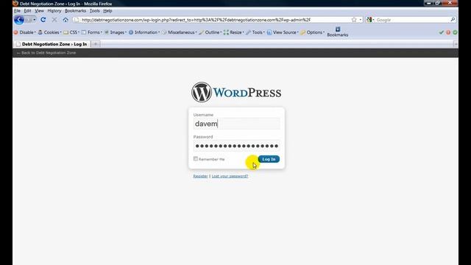Click the red error indicator icon
471x265 pixels.
click(x=448, y=32)
